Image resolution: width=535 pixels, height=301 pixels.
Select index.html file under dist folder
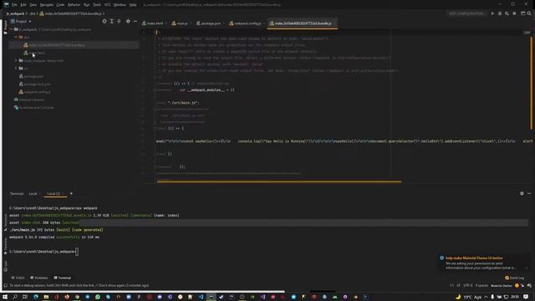[x=34, y=53]
